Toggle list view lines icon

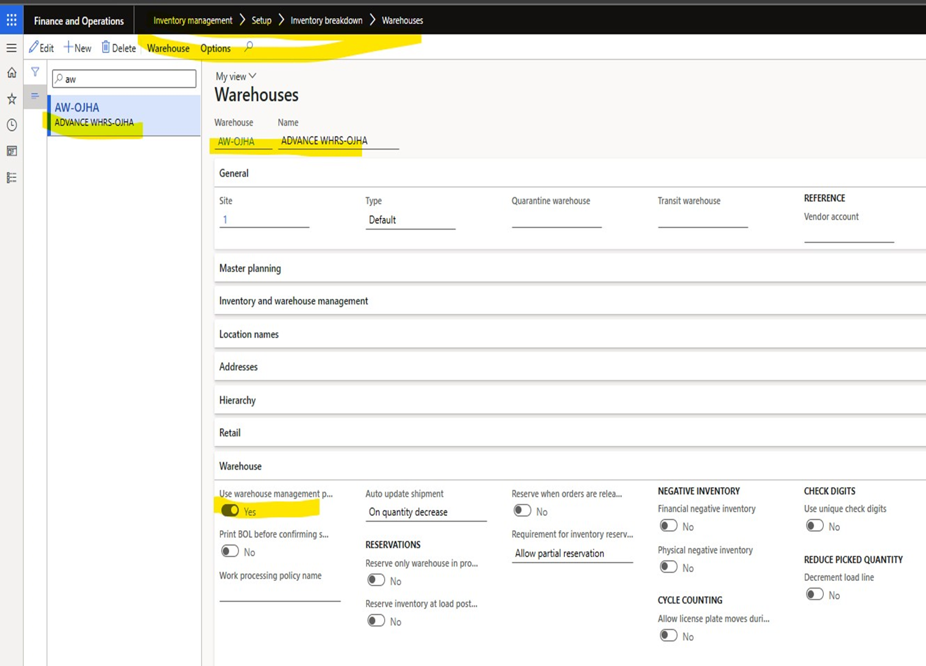(x=35, y=96)
